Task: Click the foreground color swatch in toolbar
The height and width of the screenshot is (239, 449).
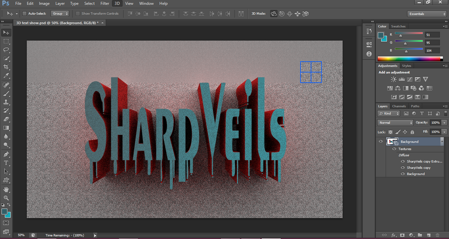Action: [x=5, y=212]
